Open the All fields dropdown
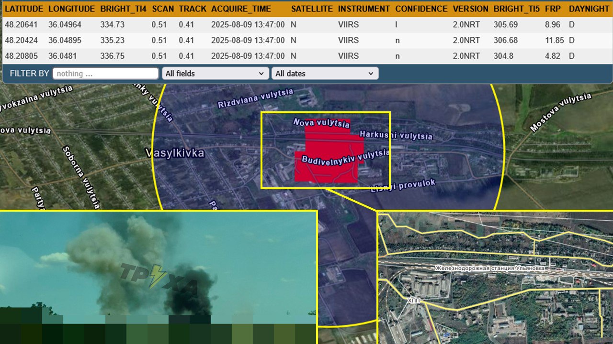The width and height of the screenshot is (613, 344). tap(215, 74)
